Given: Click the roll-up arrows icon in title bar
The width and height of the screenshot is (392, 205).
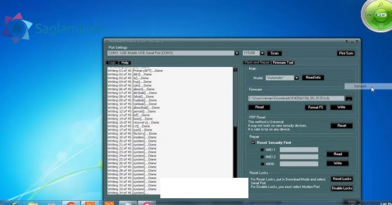Looking at the screenshot, I should 347,41.
